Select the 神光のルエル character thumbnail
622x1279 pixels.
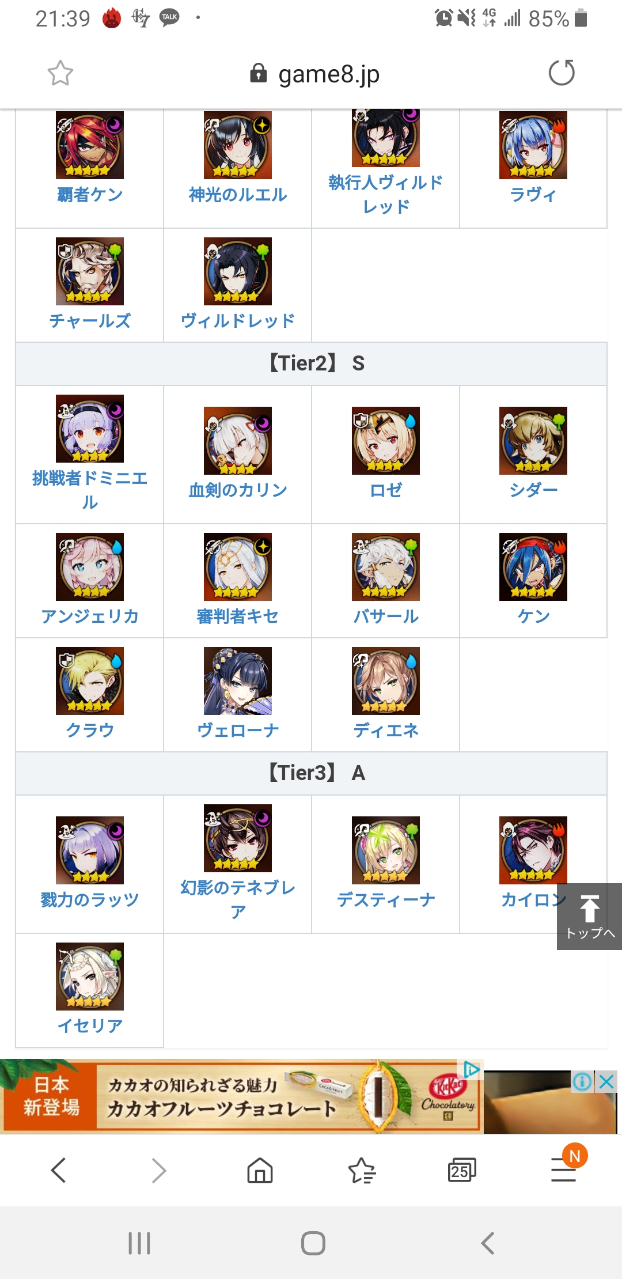click(238, 145)
